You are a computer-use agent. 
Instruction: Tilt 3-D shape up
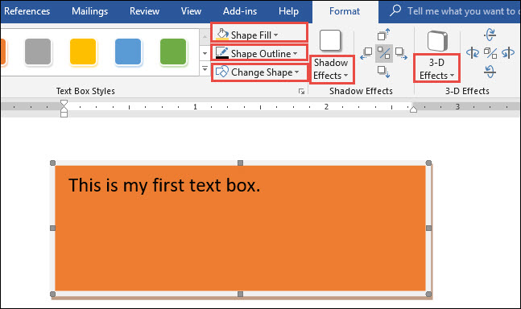pos(490,35)
